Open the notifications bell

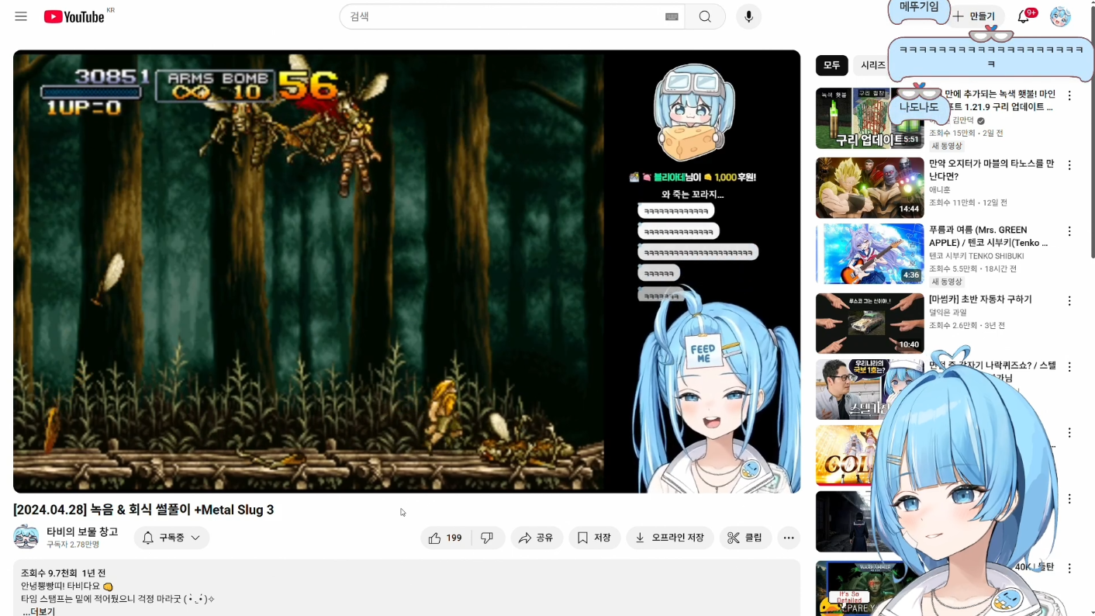click(1023, 16)
